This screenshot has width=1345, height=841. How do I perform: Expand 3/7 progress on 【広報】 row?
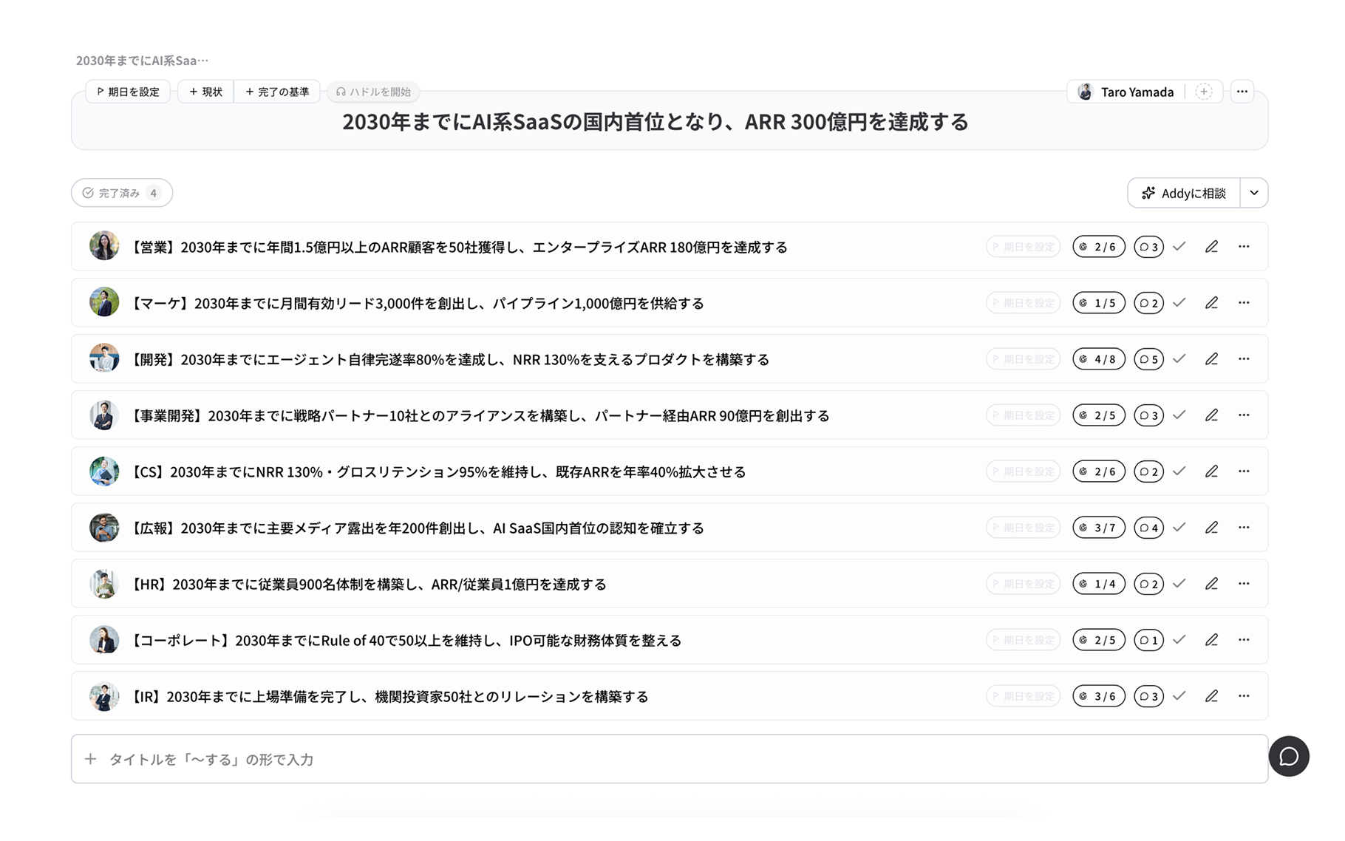click(x=1099, y=528)
